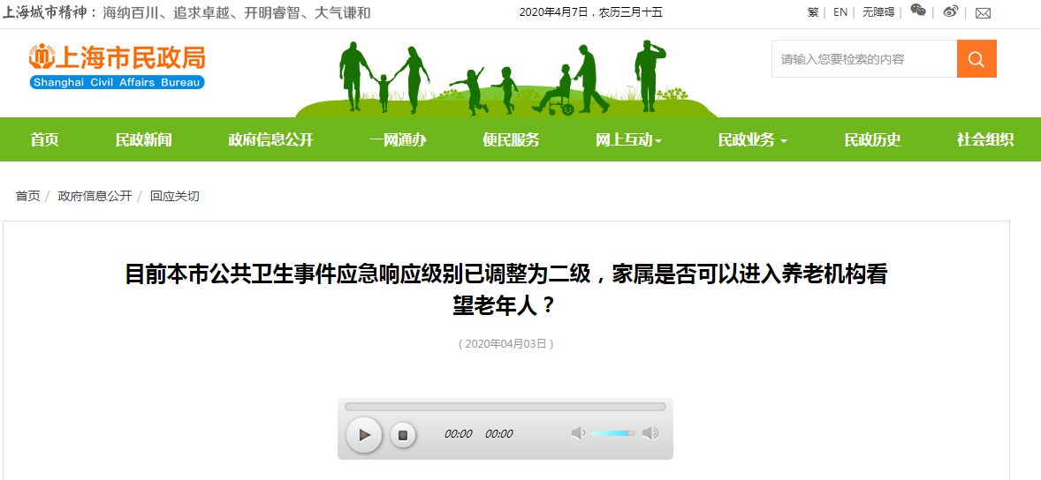Switch to traditional Chinese with 繁
1041x480 pixels.
tap(813, 12)
